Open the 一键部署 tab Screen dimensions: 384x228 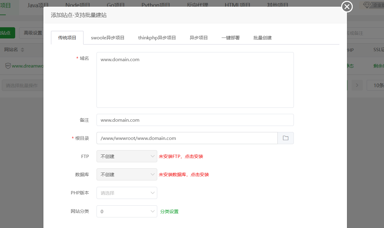click(230, 38)
